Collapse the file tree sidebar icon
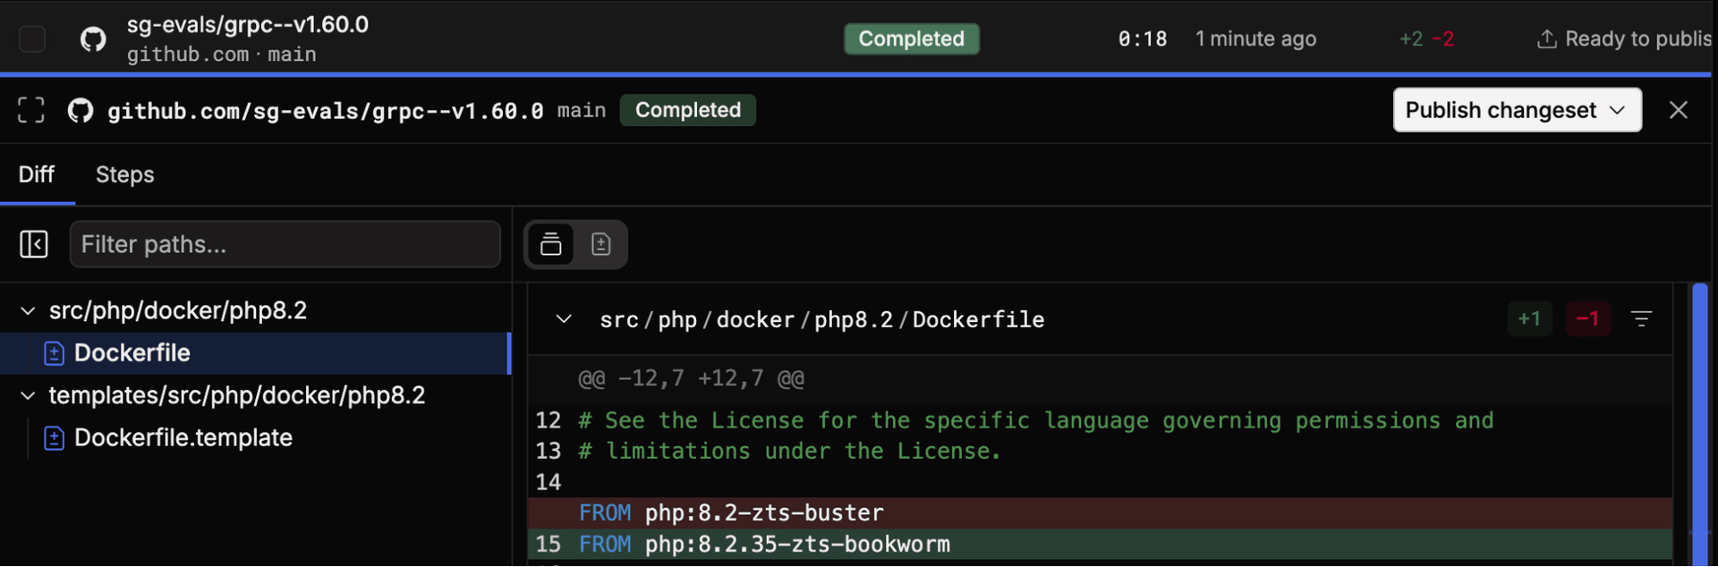 click(34, 244)
